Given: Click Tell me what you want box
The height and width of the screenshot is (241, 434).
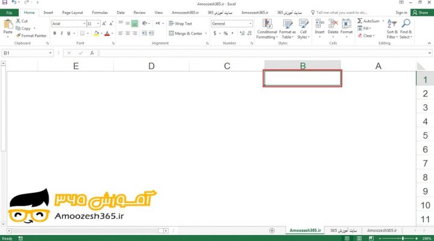Looking at the screenshot, I should [339, 13].
